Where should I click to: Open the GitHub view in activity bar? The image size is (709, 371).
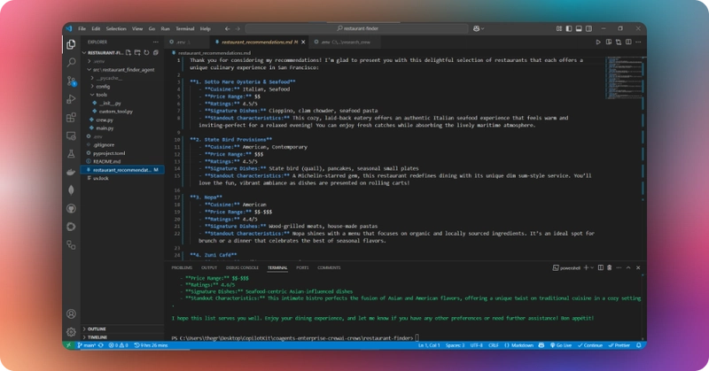pyautogui.click(x=71, y=208)
